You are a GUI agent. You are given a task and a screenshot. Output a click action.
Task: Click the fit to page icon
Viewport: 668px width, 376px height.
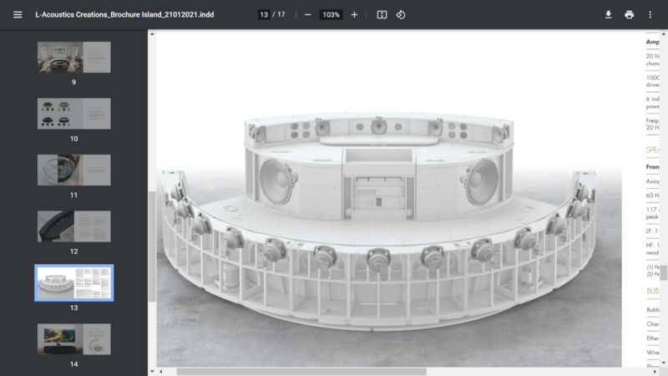coord(382,15)
